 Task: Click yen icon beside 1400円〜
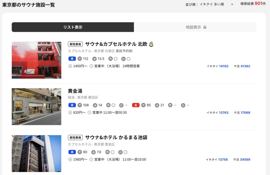[x=70, y=66]
